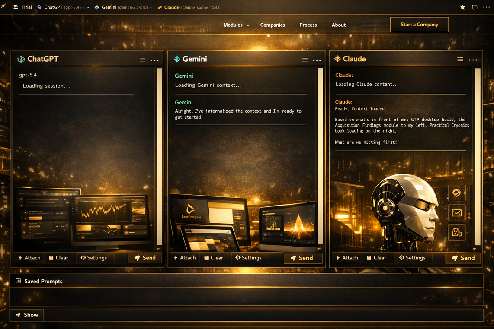Click 'Alright, I've internalized the context' message

(x=238, y=114)
